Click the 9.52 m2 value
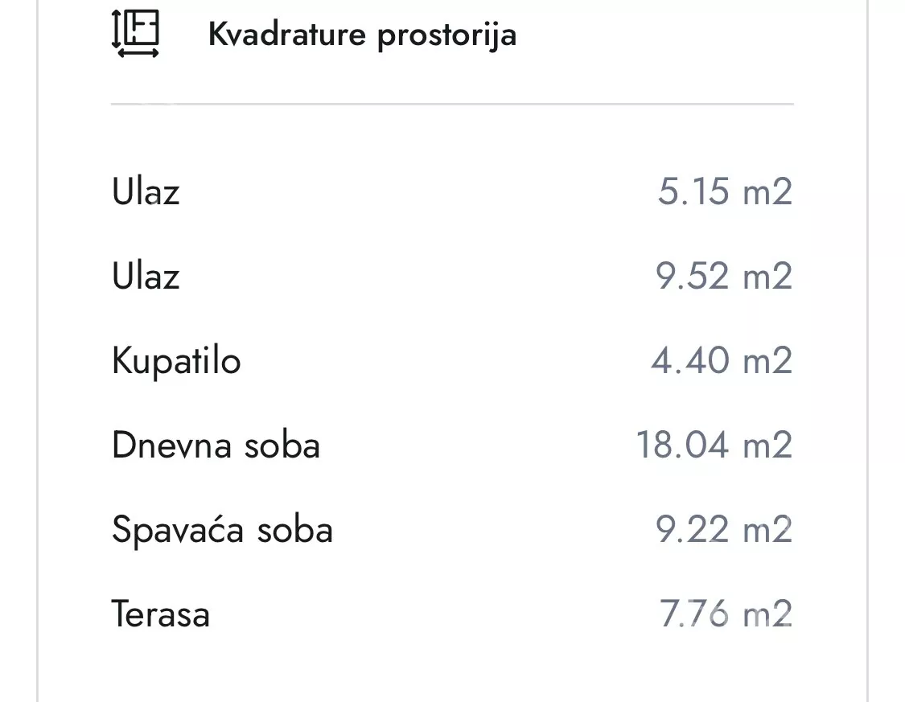 click(x=724, y=276)
